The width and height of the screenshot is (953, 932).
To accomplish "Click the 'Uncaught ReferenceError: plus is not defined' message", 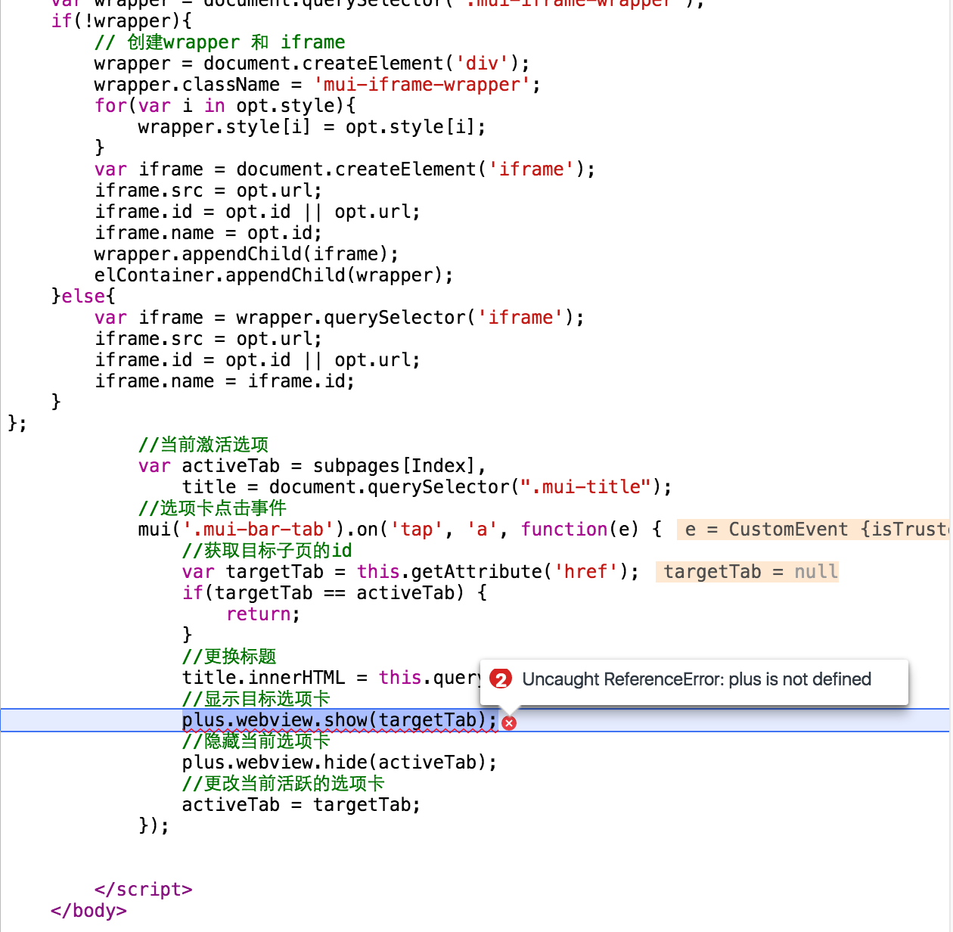I will (x=697, y=679).
